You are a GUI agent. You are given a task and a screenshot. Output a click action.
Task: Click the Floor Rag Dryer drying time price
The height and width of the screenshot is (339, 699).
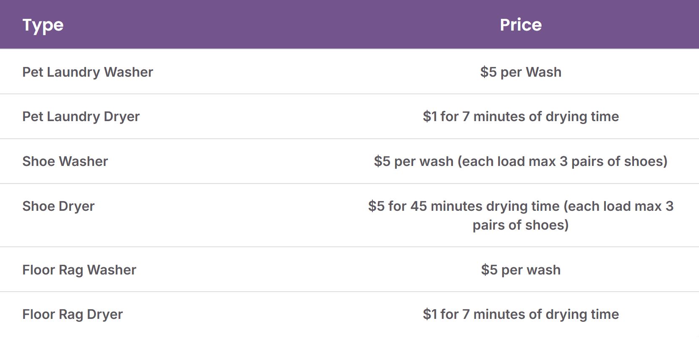point(521,314)
